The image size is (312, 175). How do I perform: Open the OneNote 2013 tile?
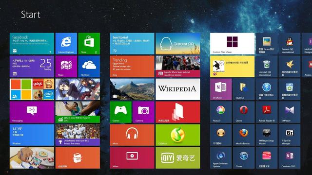(x=290, y=157)
